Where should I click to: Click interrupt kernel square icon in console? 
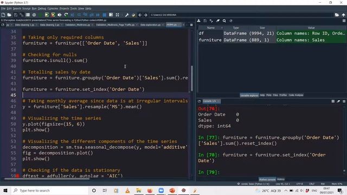(x=333, y=101)
